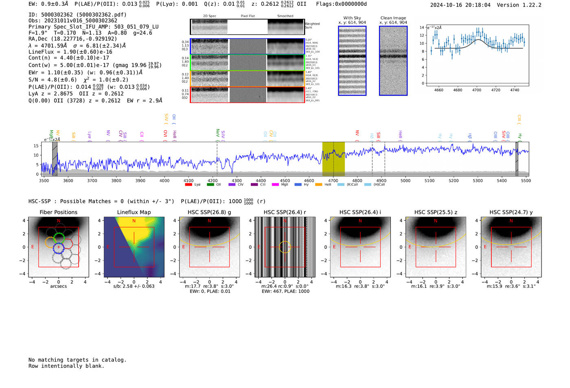Viewport: 570px width, 388px height.
Task: Open the HSC SSP(26.4) i cutout
Action: coord(360,247)
